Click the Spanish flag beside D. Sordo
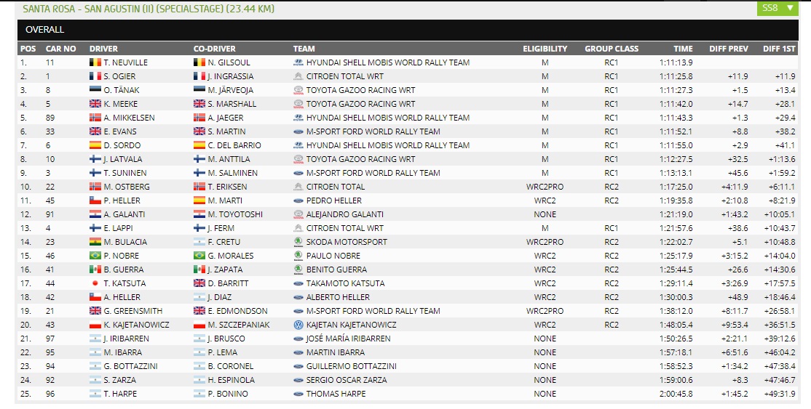811x409 pixels. tap(95, 145)
